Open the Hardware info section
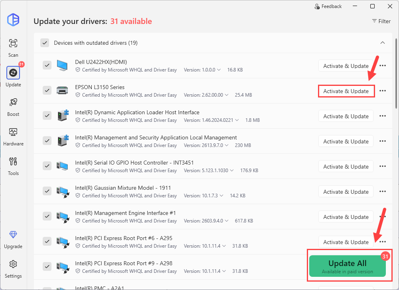Viewport: 399px width, 290px height. click(x=13, y=137)
